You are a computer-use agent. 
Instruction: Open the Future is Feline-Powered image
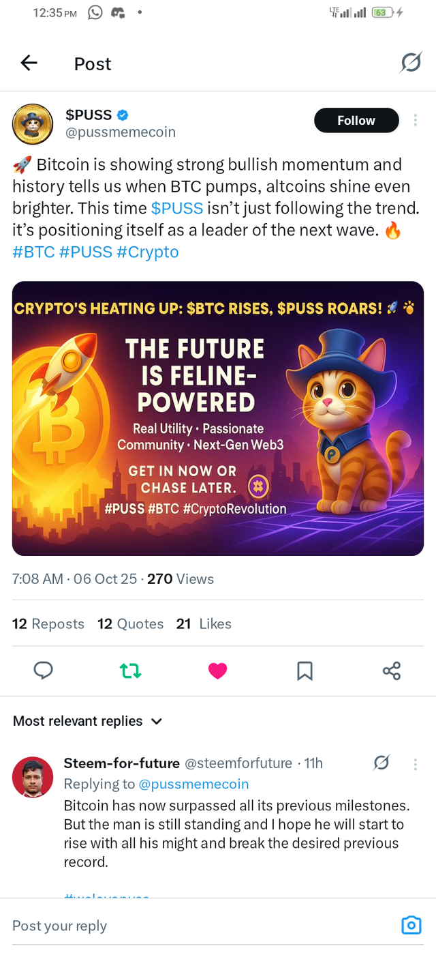pyautogui.click(x=218, y=418)
